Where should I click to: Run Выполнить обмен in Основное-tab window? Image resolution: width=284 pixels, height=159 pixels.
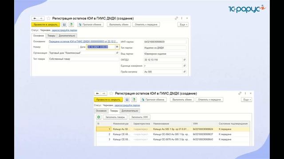coord(119,25)
